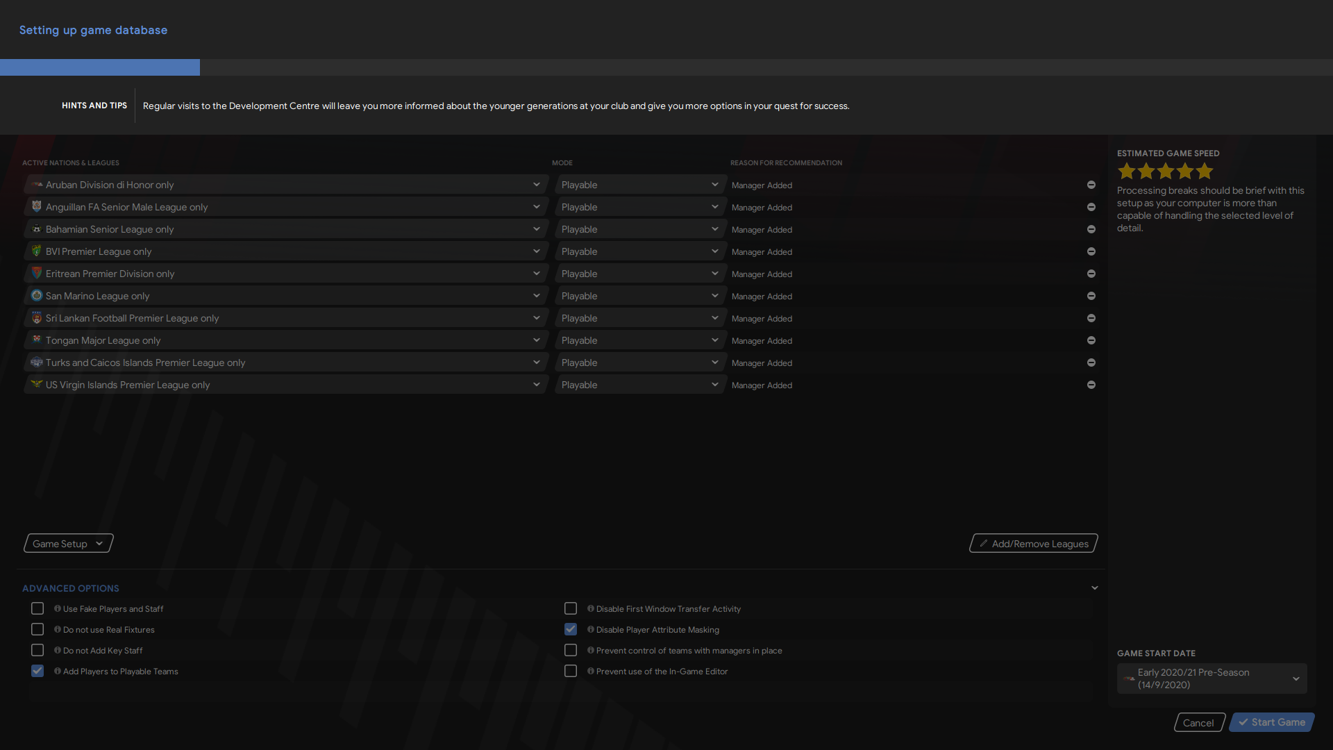This screenshot has height=750, width=1333.
Task: Open the Game Setup dropdown
Action: (x=68, y=544)
